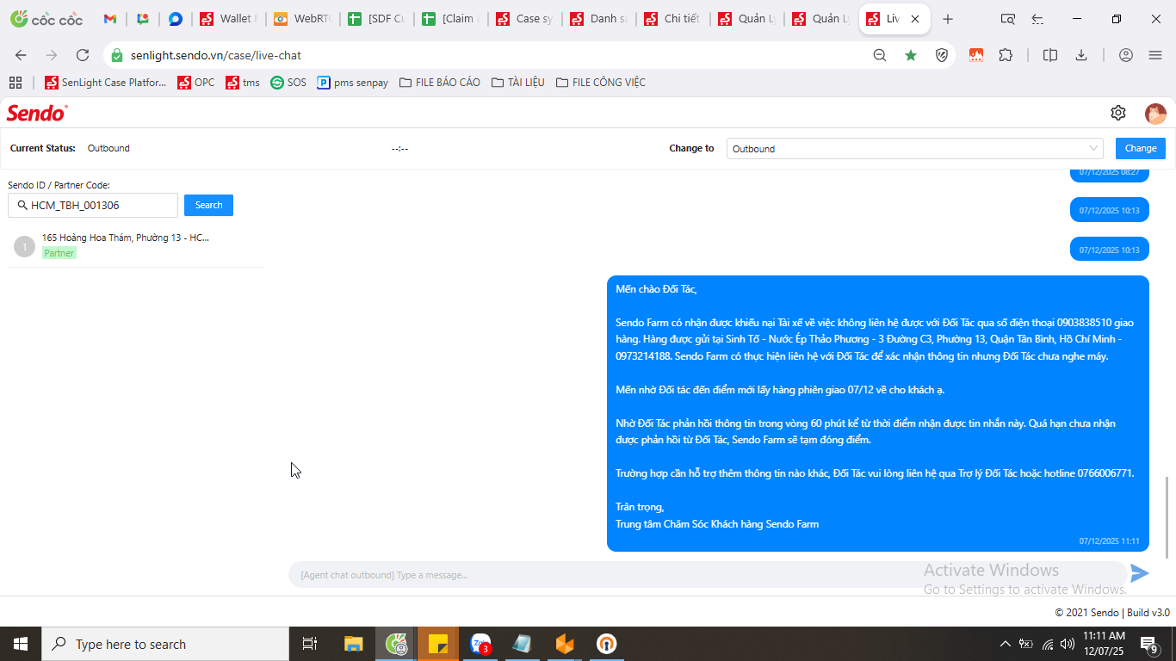Open the Windows Start menu
The height and width of the screenshot is (661, 1176).
tap(21, 644)
